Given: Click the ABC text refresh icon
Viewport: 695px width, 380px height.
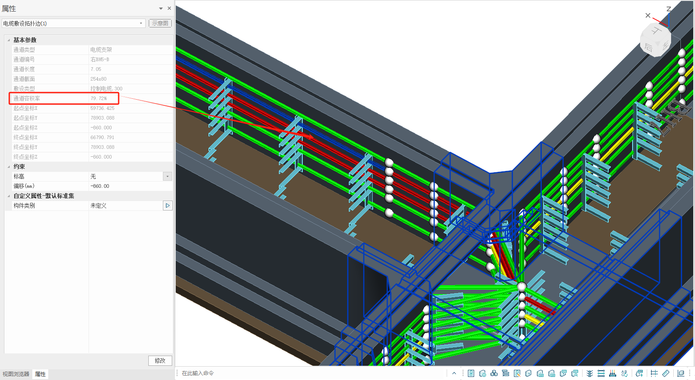Looking at the screenshot, I should tap(624, 373).
